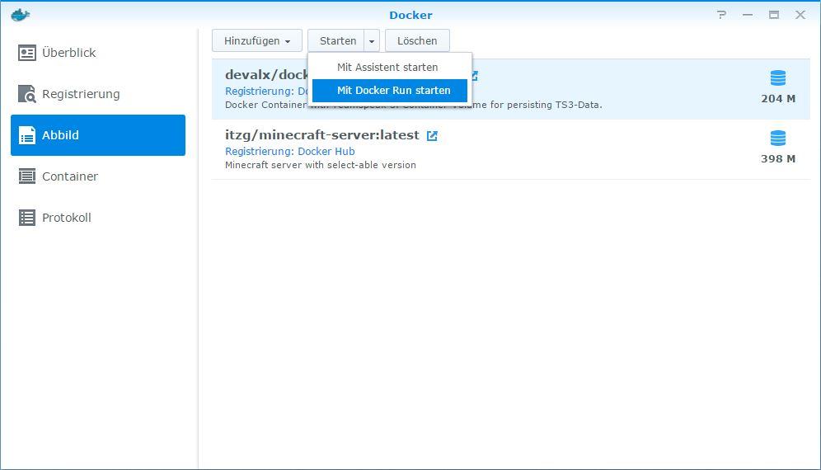Click the Docker window title text
This screenshot has height=470, width=821.
tap(410, 15)
